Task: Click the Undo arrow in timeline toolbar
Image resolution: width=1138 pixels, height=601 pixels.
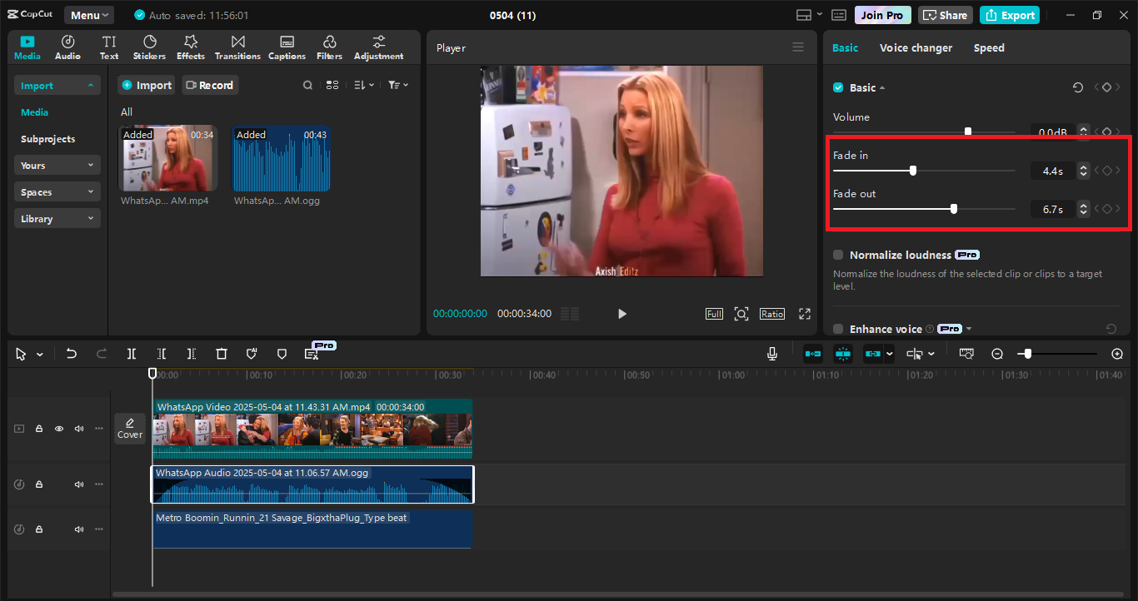Action: point(71,354)
